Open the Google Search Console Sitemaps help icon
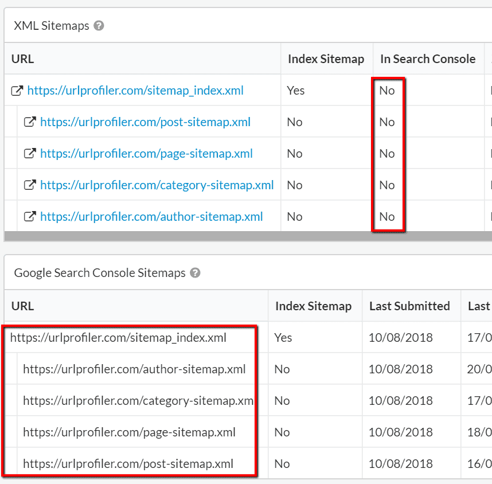Image resolution: width=492 pixels, height=484 pixels. 195,273
